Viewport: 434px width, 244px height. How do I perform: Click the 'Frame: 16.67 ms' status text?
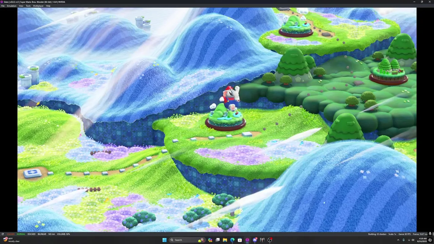(x=420, y=234)
